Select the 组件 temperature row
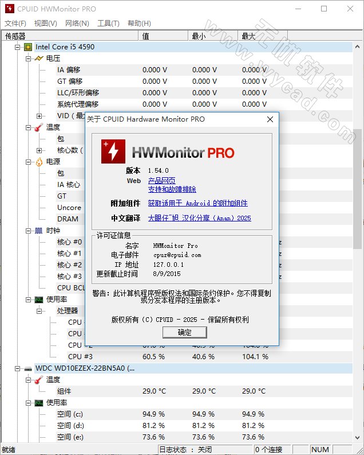 (204, 391)
